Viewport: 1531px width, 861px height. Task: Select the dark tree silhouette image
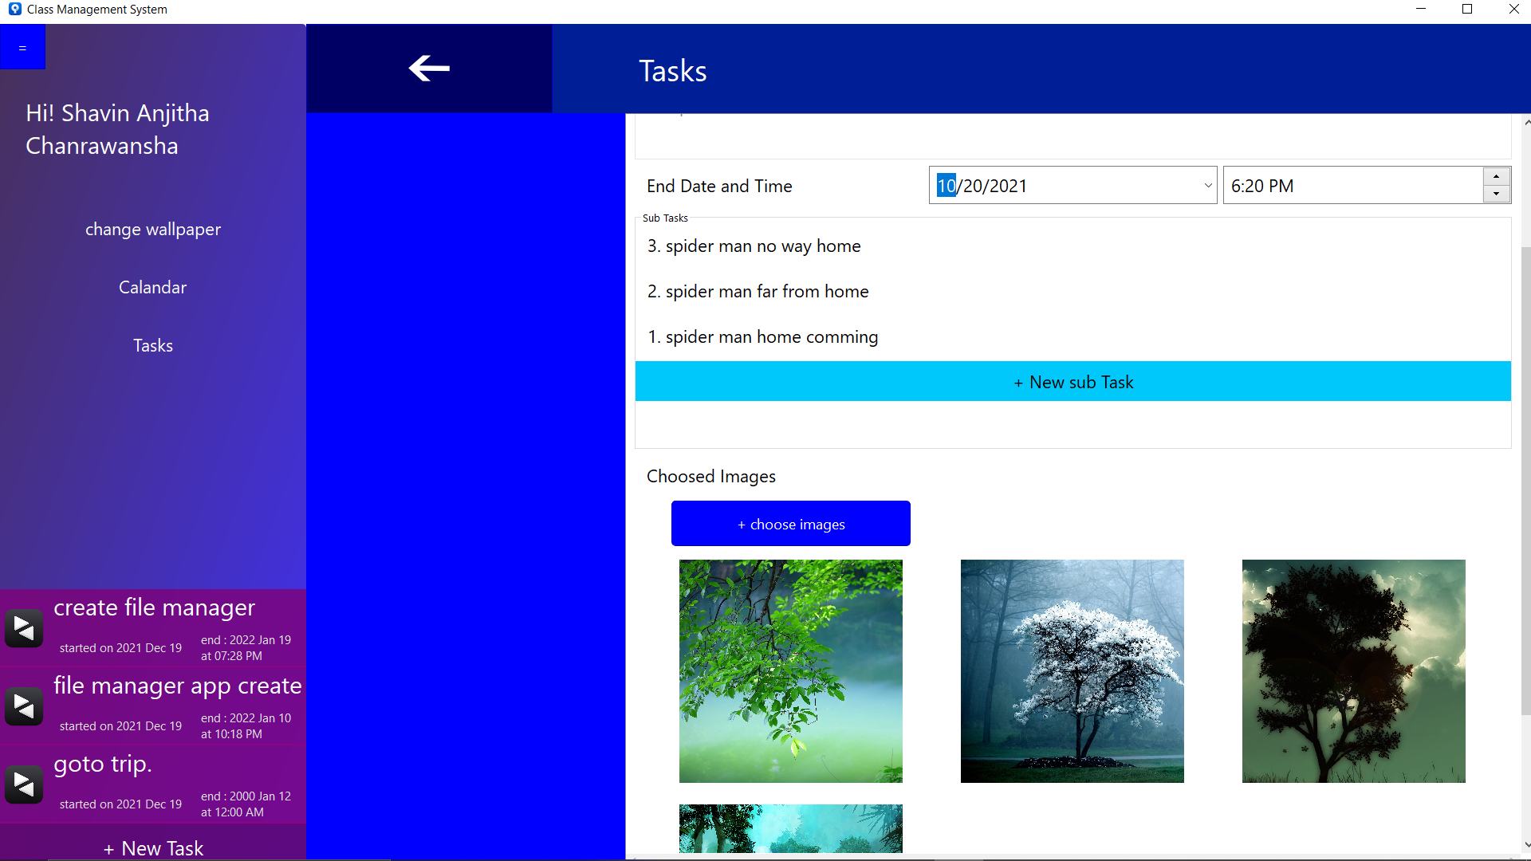(x=1353, y=670)
